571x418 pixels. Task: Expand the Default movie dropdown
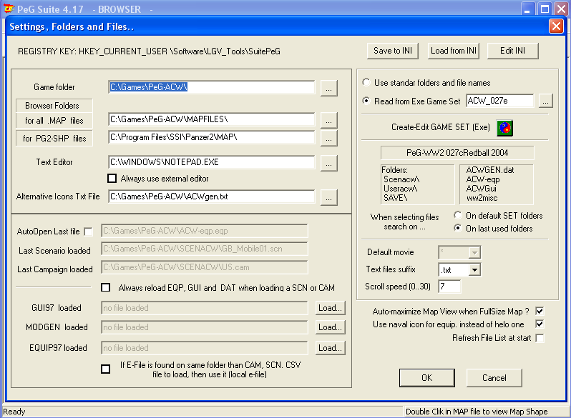pos(474,252)
